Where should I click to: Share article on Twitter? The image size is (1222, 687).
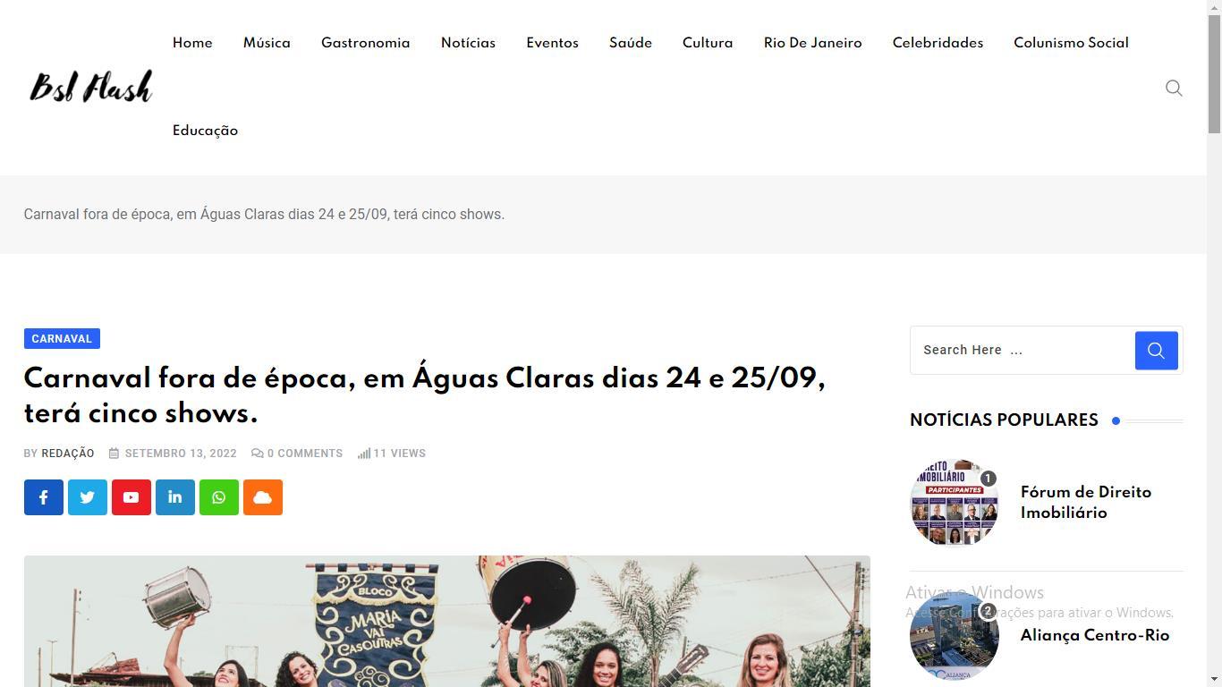click(88, 497)
